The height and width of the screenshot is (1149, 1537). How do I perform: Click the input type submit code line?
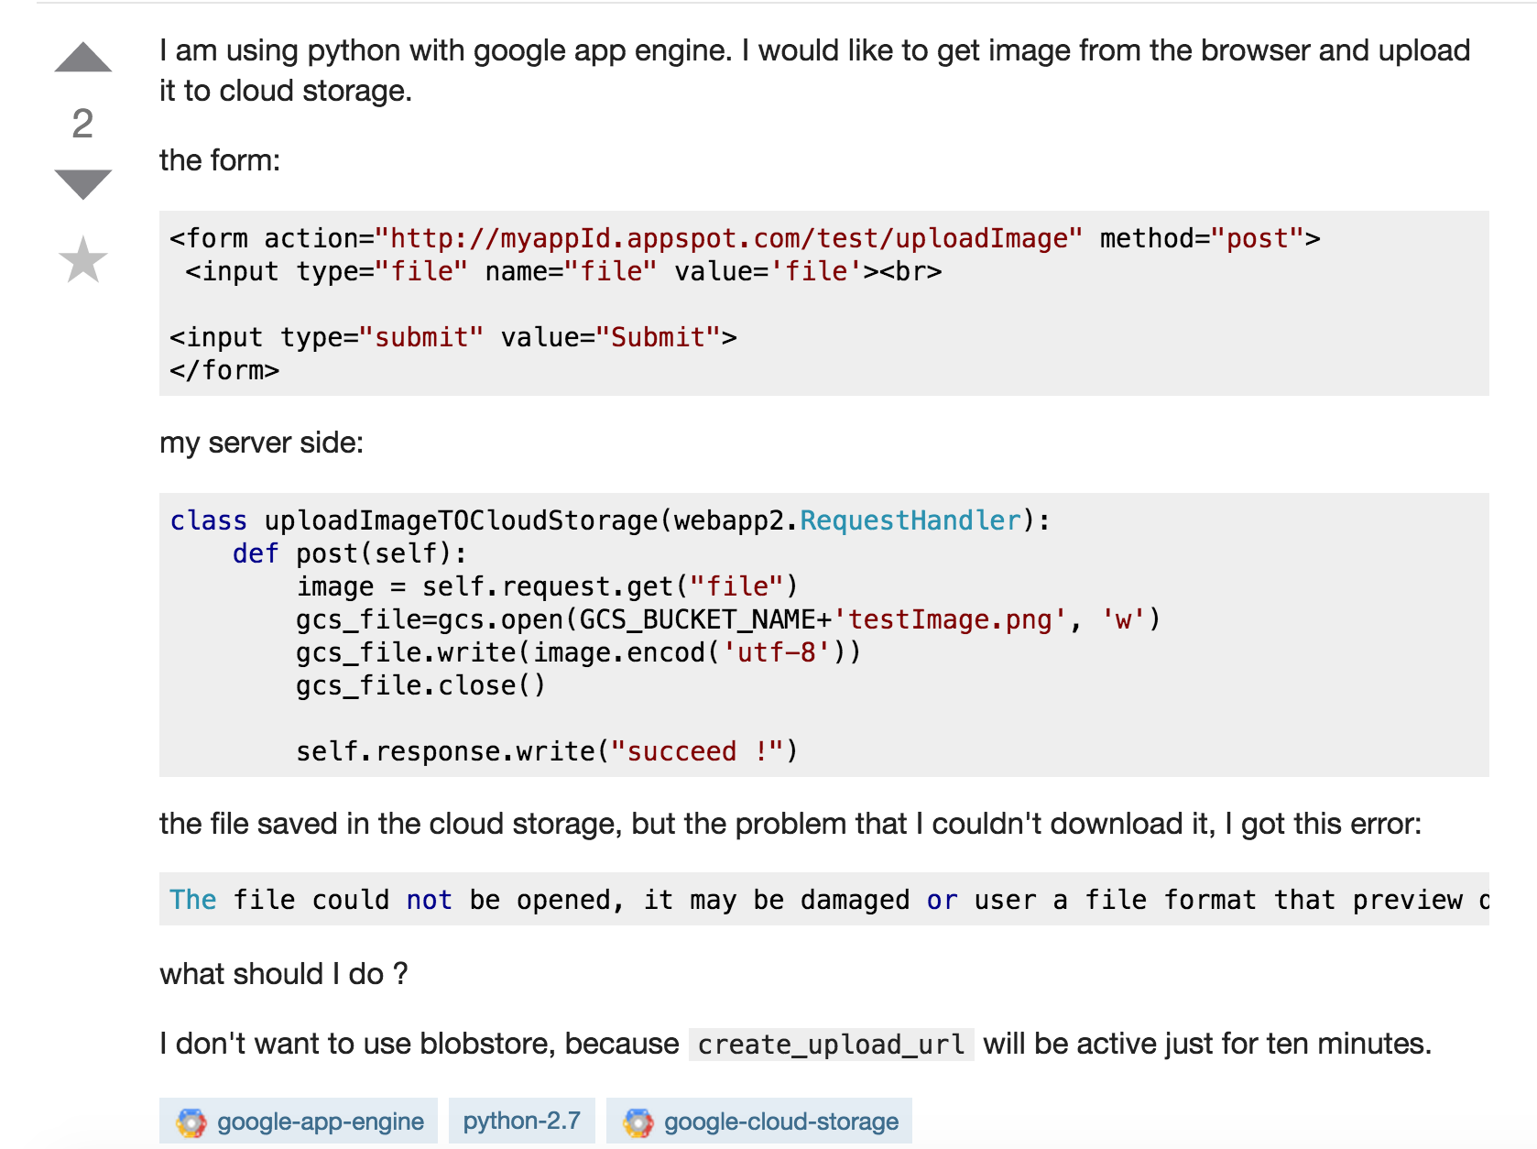[x=453, y=337]
